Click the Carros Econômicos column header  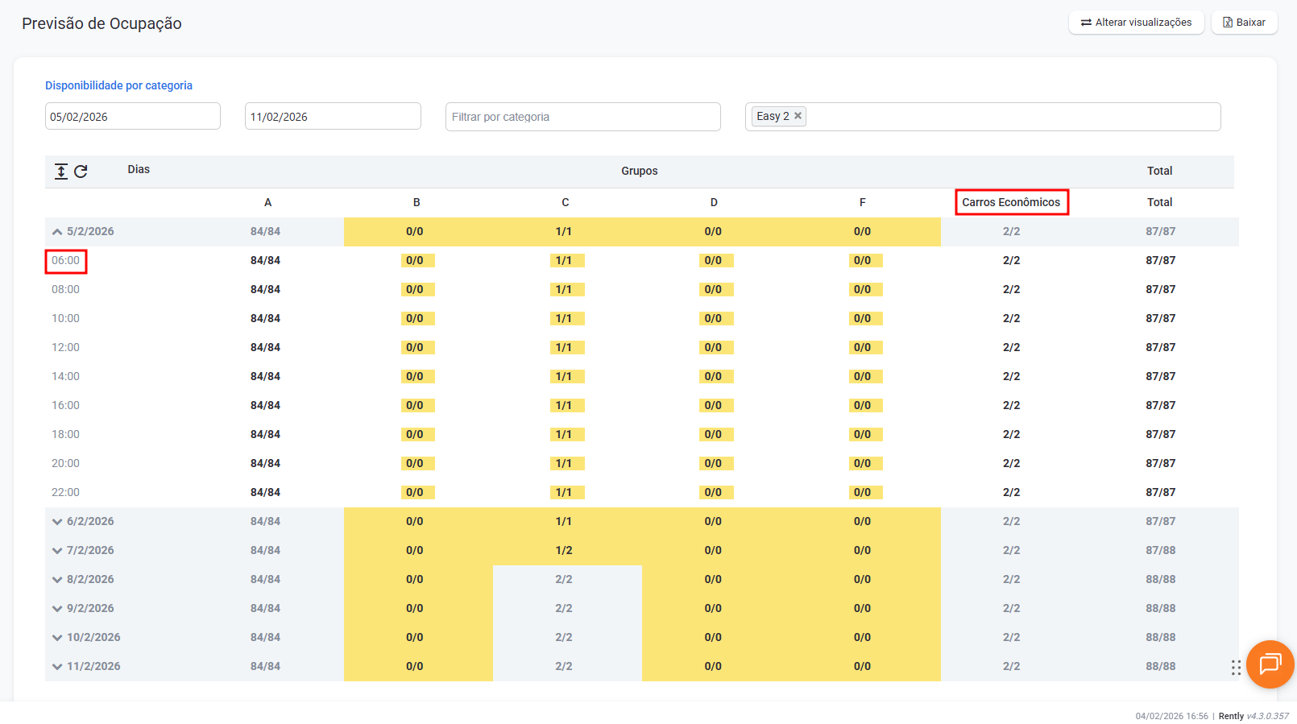[x=1011, y=202]
